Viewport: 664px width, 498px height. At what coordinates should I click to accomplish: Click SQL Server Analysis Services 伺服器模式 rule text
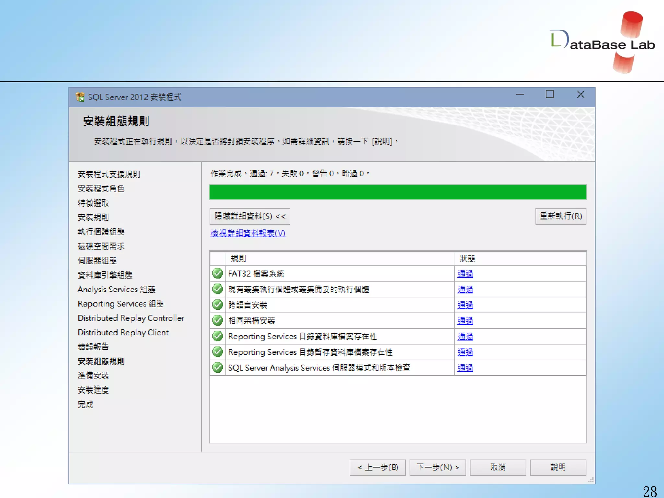[319, 368]
